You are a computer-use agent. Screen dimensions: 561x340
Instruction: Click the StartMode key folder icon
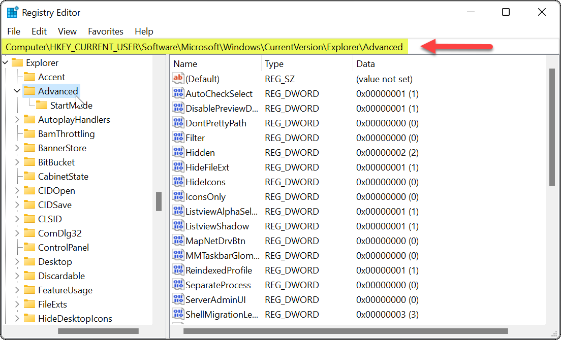[42, 106]
